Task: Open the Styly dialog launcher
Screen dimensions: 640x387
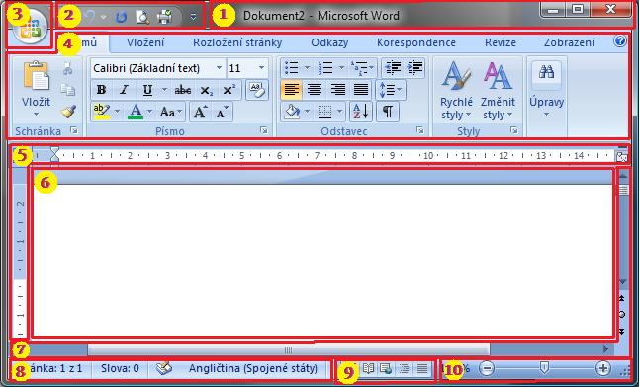Action: coord(513,130)
